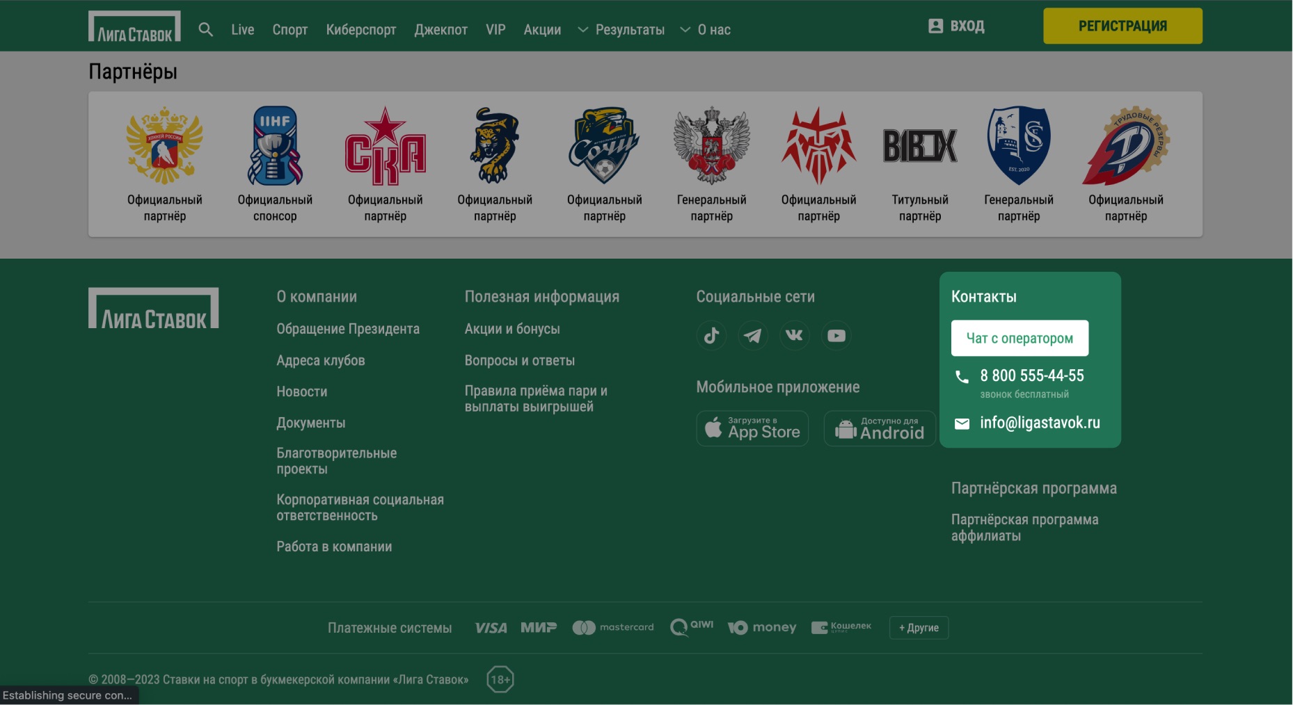1293x705 pixels.
Task: Open Благотворительные проекты link
Action: coord(337,461)
